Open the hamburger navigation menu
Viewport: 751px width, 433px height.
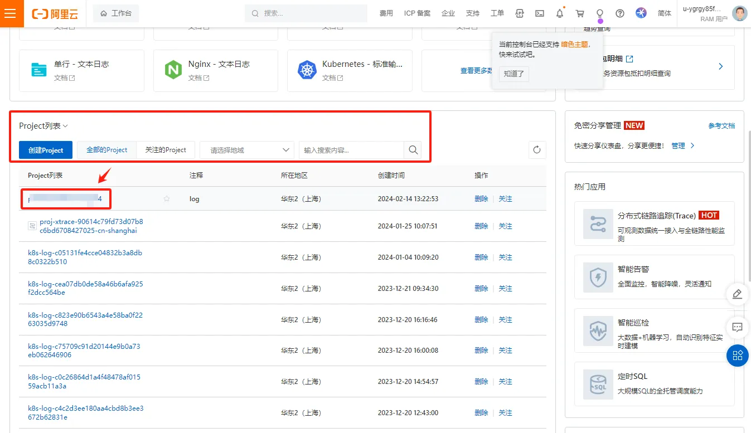tap(10, 13)
